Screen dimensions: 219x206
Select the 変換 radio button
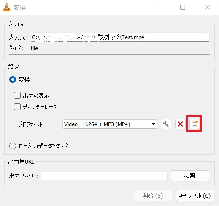13,79
